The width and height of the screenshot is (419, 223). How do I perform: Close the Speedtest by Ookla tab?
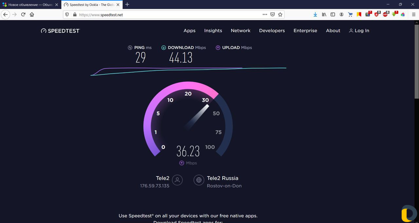click(118, 5)
